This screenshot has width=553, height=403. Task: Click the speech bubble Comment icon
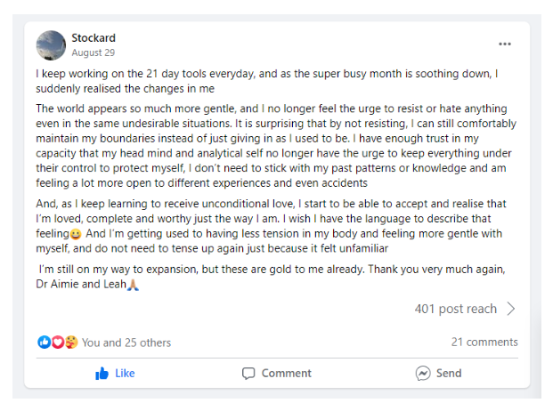pos(248,374)
